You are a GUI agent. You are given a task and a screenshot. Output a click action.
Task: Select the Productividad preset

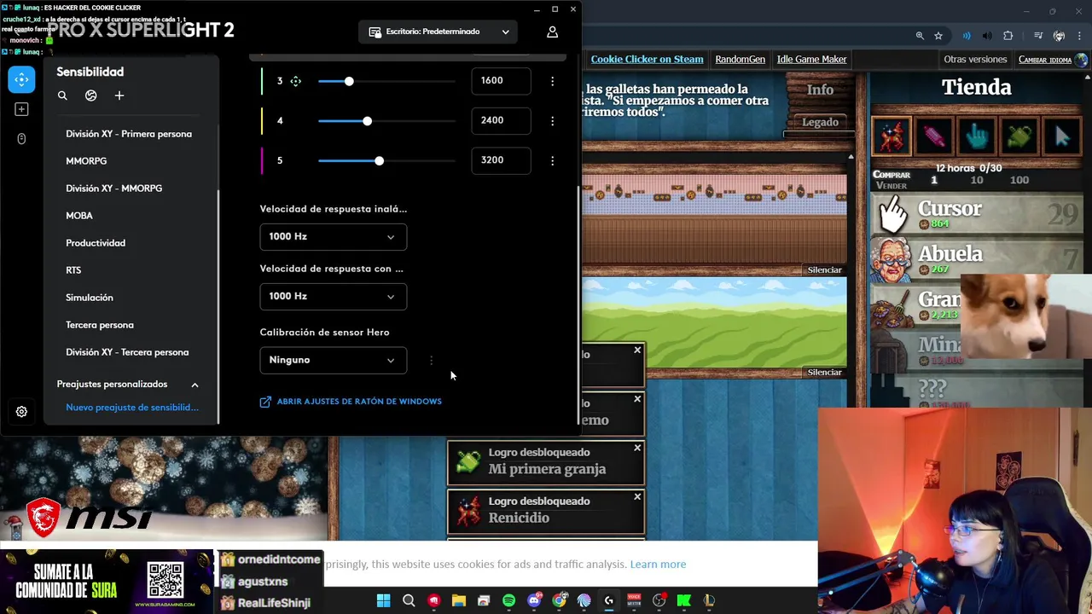click(x=96, y=243)
